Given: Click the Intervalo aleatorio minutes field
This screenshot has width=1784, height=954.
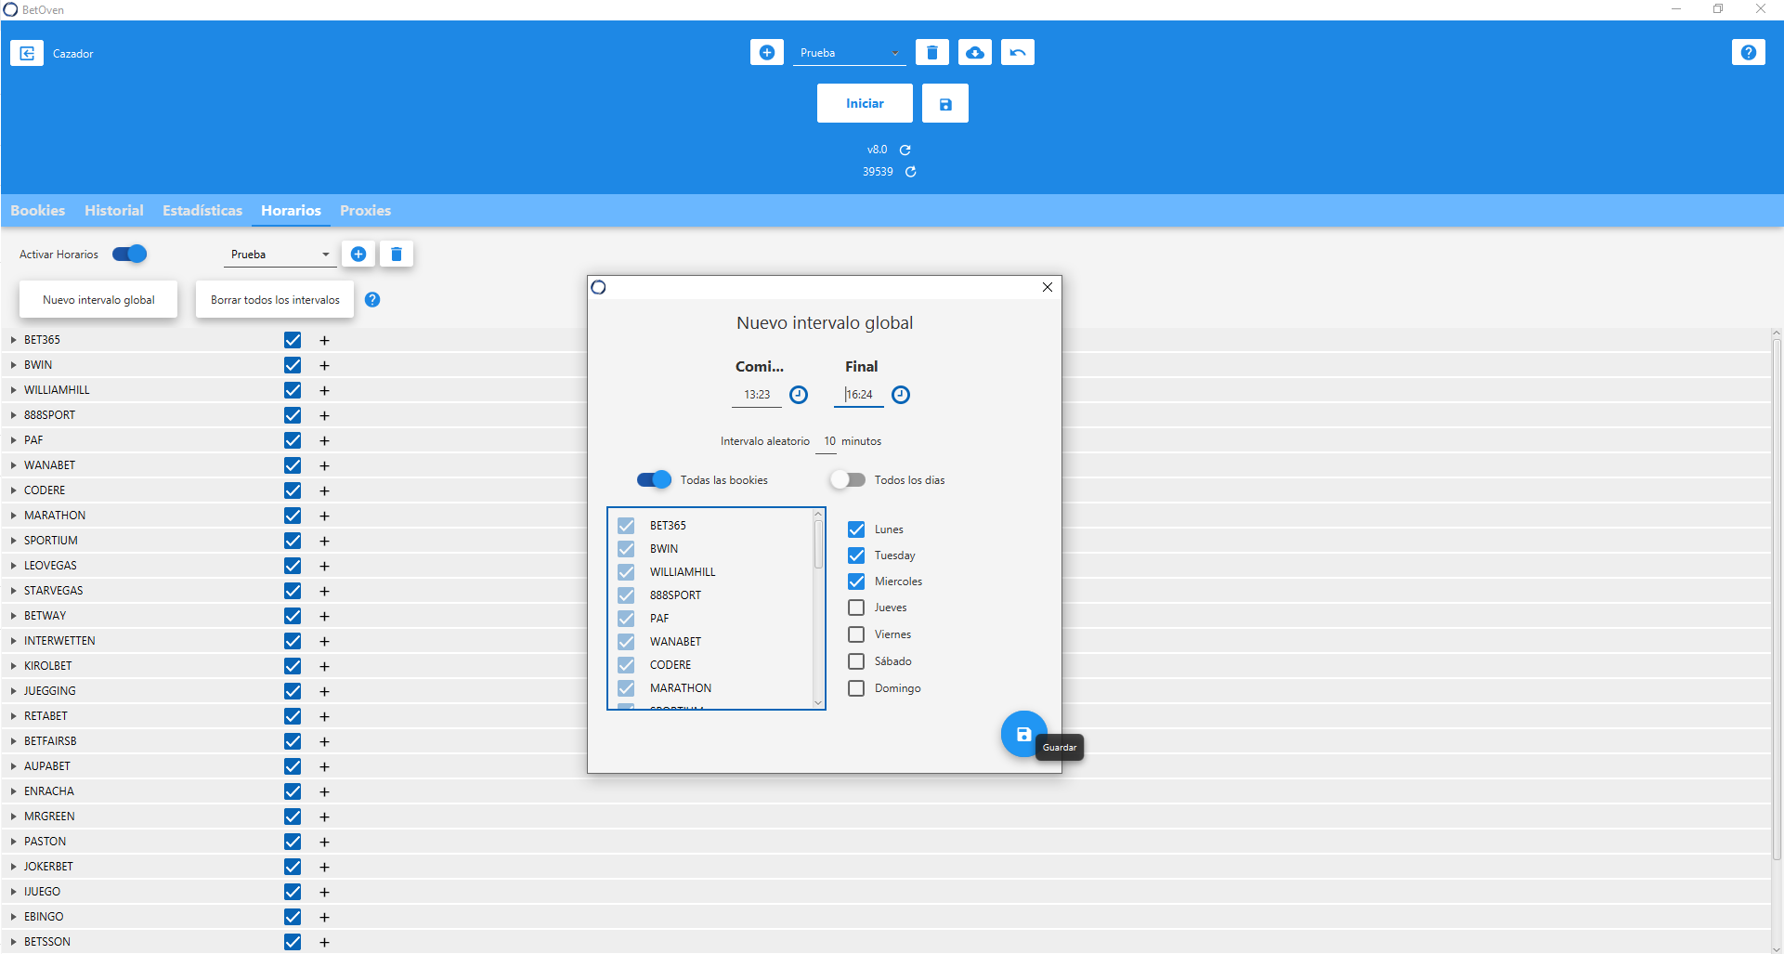Looking at the screenshot, I should tap(828, 442).
